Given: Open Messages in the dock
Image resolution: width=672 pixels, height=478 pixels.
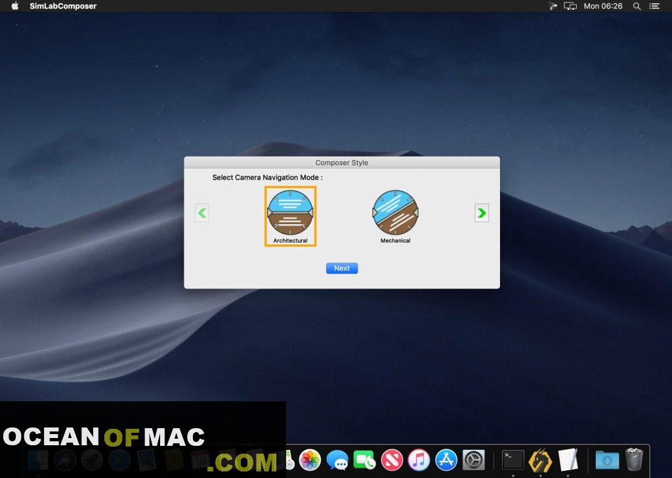Looking at the screenshot, I should (337, 460).
